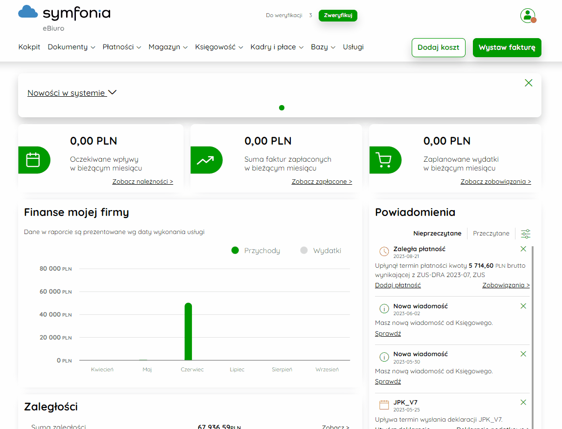The width and height of the screenshot is (562, 429).
Task: Open the user profile avatar icon
Action: [528, 15]
